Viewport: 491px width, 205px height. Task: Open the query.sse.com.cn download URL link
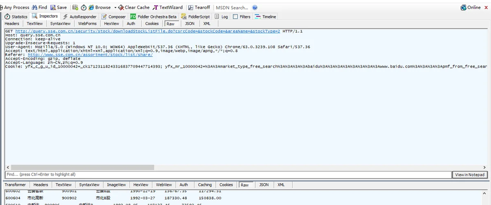148,31
